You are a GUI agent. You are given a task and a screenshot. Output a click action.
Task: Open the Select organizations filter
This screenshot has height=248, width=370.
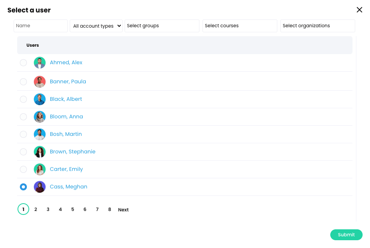point(317,26)
